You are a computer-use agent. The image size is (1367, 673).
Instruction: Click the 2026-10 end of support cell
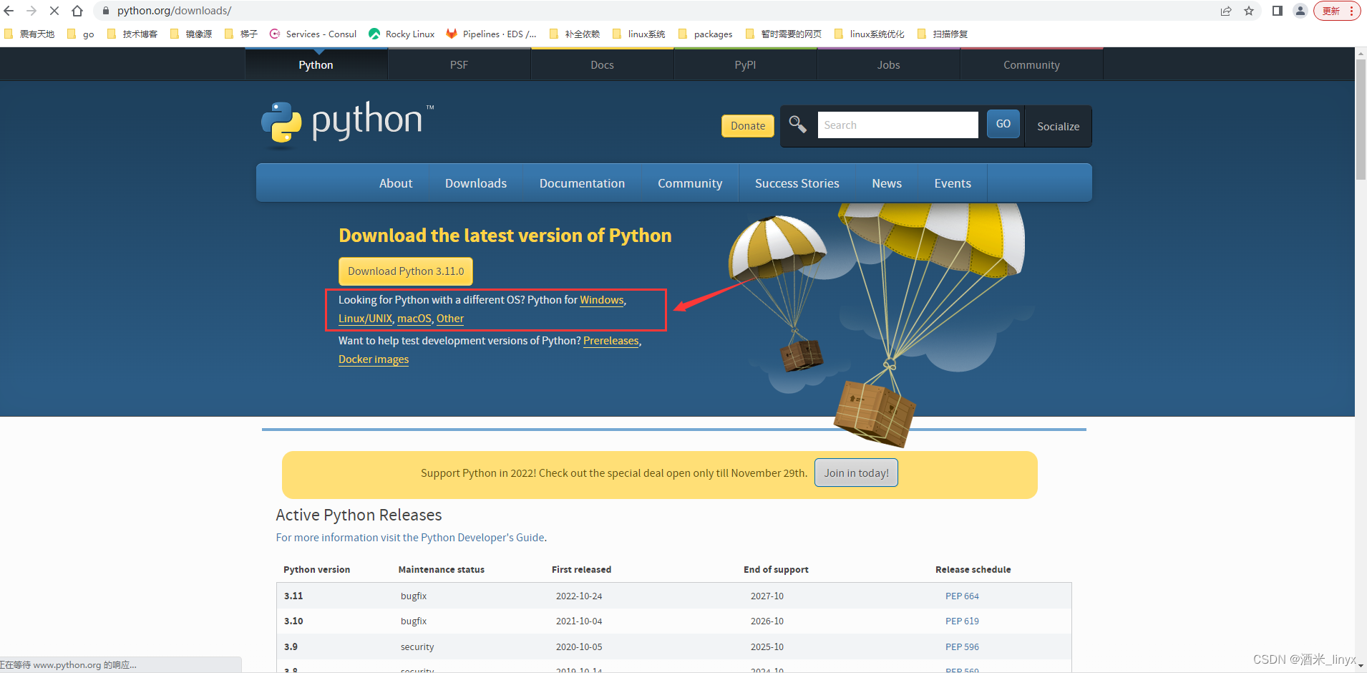767,621
